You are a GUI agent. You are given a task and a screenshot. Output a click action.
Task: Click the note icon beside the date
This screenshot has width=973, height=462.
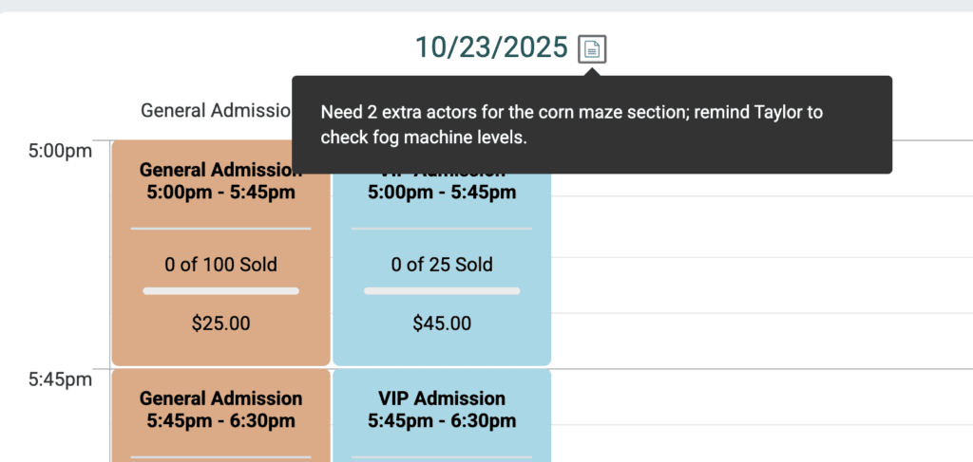[592, 48]
